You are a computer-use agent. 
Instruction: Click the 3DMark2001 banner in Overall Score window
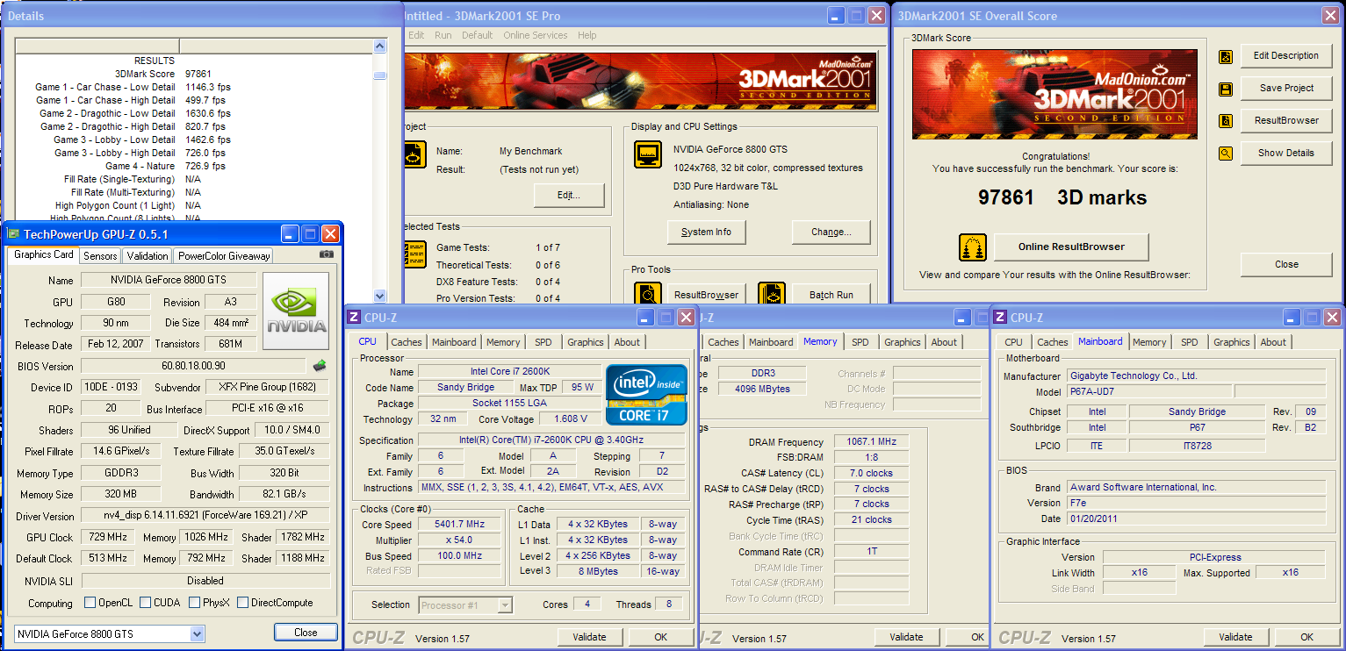click(x=1054, y=94)
